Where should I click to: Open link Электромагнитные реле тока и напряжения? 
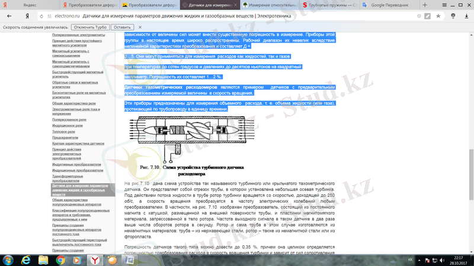(x=76, y=111)
